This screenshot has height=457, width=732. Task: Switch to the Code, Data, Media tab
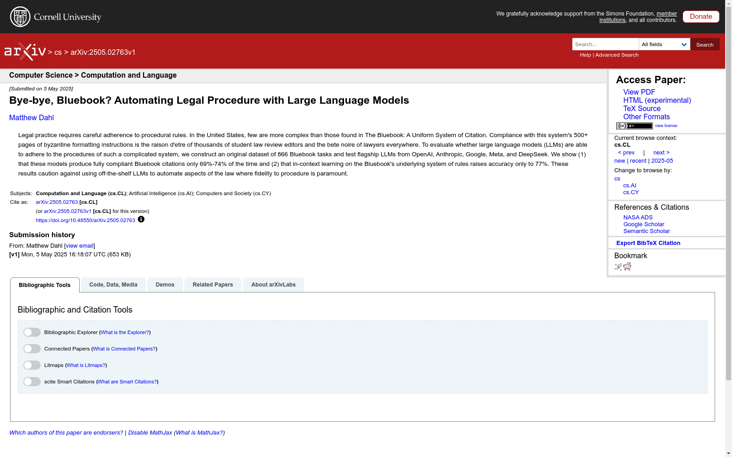(113, 284)
